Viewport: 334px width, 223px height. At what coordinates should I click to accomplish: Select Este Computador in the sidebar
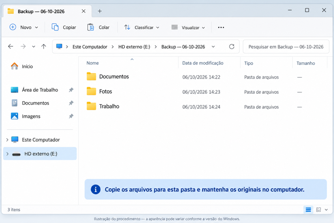pos(40,140)
